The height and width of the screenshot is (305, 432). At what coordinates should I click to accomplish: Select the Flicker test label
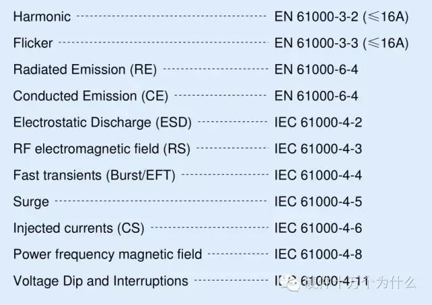coord(33,43)
